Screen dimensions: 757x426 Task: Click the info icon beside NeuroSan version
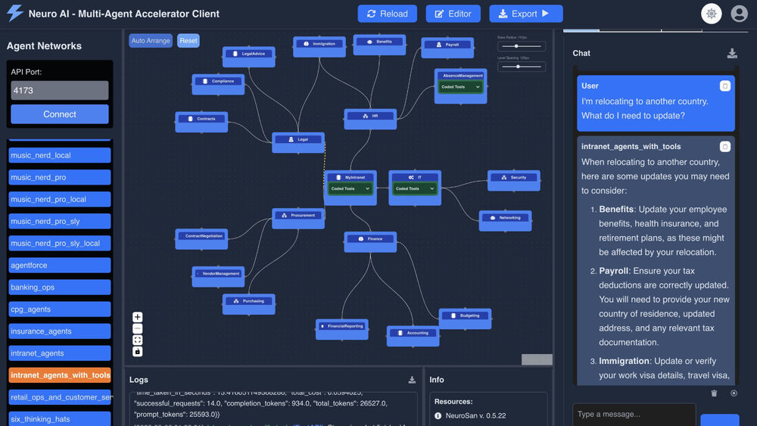pyautogui.click(x=438, y=415)
